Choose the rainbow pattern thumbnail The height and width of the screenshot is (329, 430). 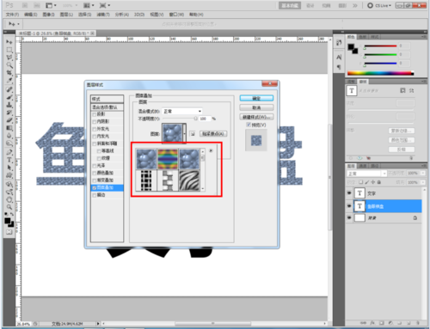click(168, 159)
